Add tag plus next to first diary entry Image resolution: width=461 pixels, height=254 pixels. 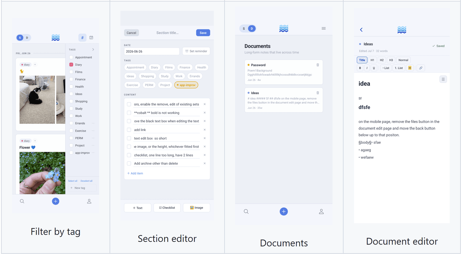click(35, 65)
